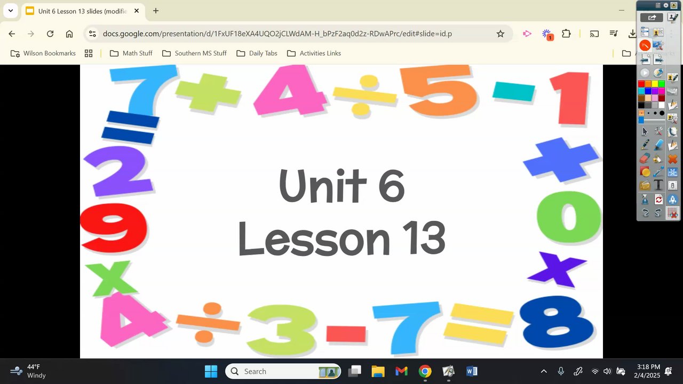Click the pen width slider handle

641,120
